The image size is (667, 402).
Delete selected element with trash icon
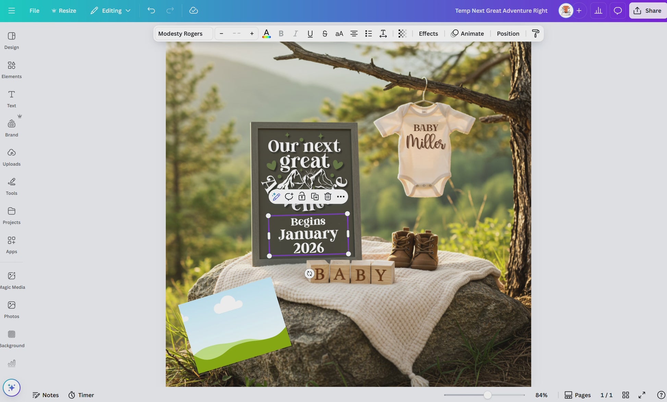[328, 197]
